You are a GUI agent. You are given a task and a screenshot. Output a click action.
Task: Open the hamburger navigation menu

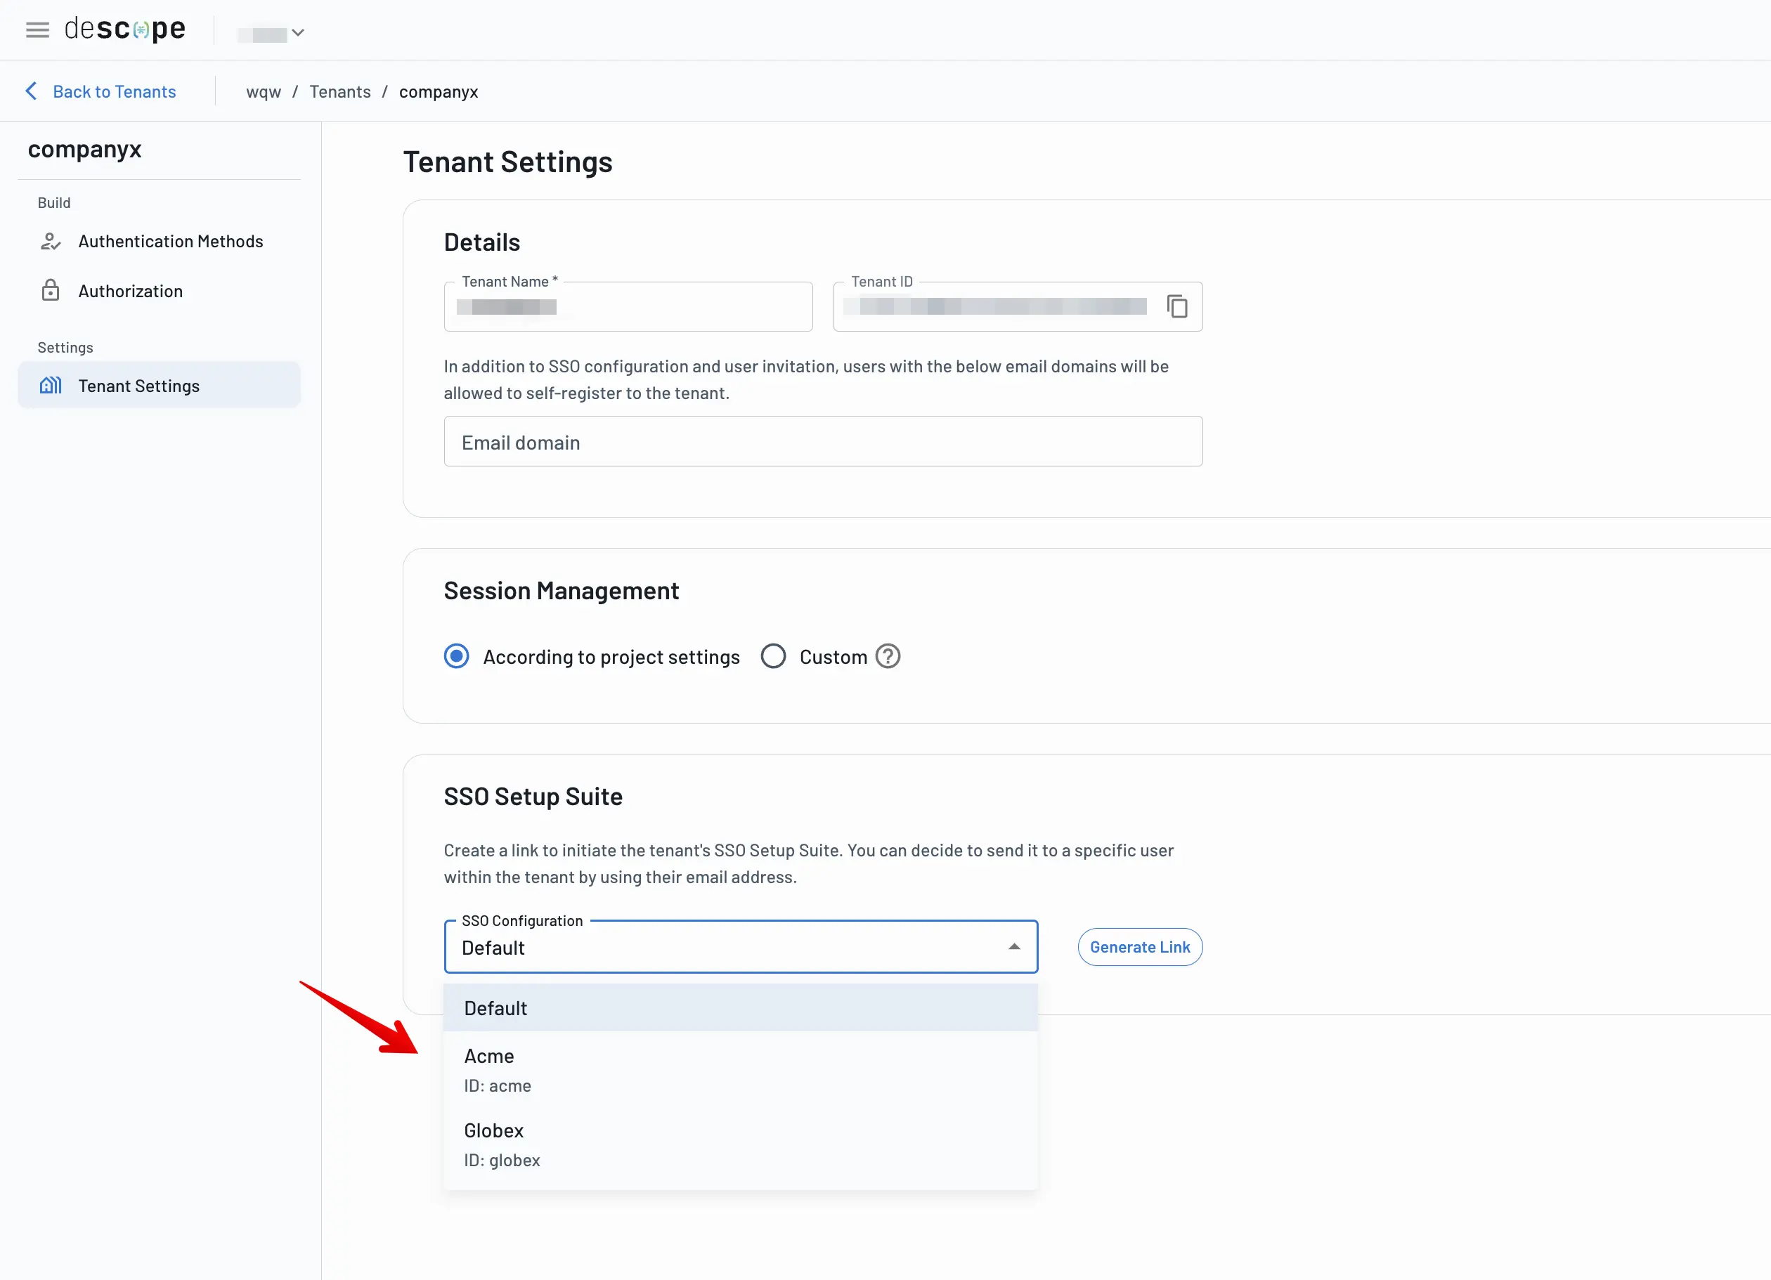pyautogui.click(x=37, y=30)
